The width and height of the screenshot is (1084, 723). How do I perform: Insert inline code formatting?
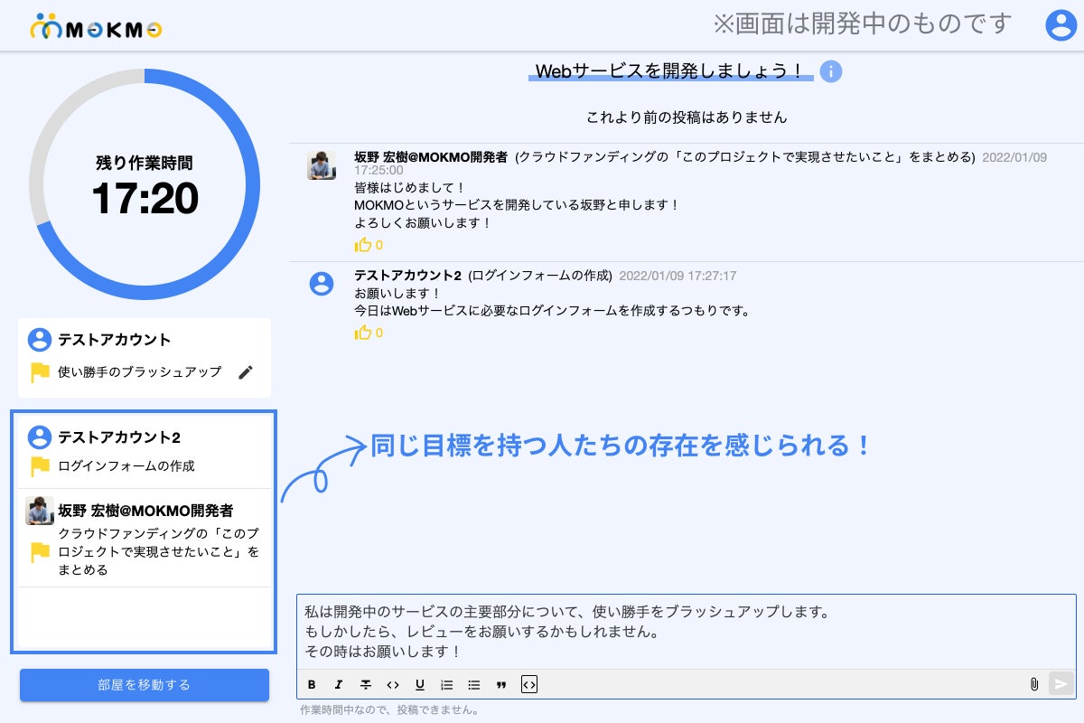pos(393,685)
